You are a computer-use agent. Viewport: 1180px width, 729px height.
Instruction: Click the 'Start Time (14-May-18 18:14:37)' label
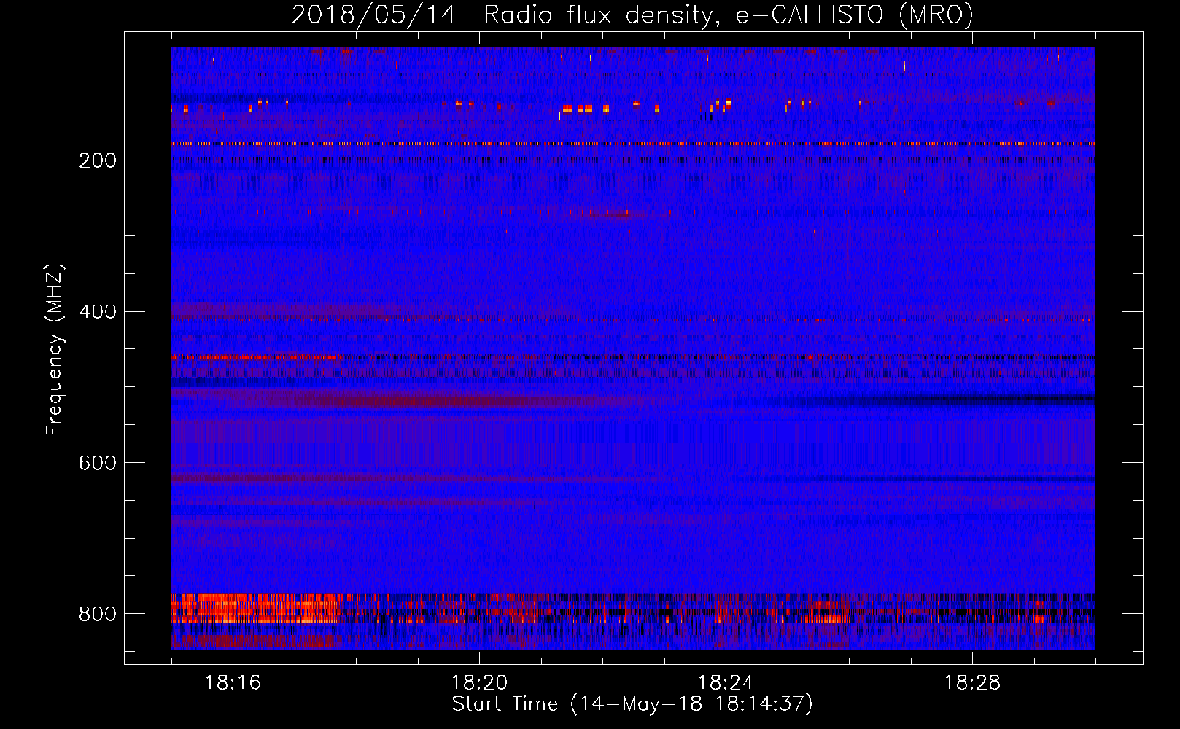tap(632, 704)
